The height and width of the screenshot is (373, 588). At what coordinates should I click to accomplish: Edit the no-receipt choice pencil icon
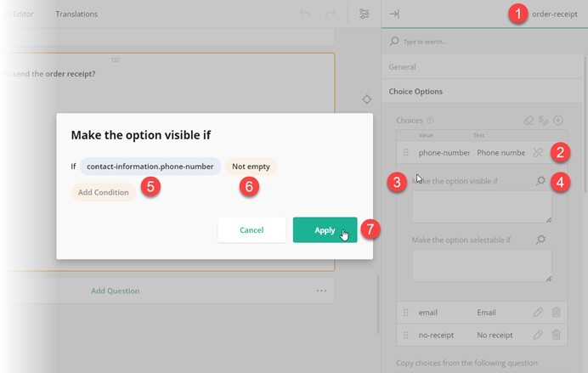538,335
